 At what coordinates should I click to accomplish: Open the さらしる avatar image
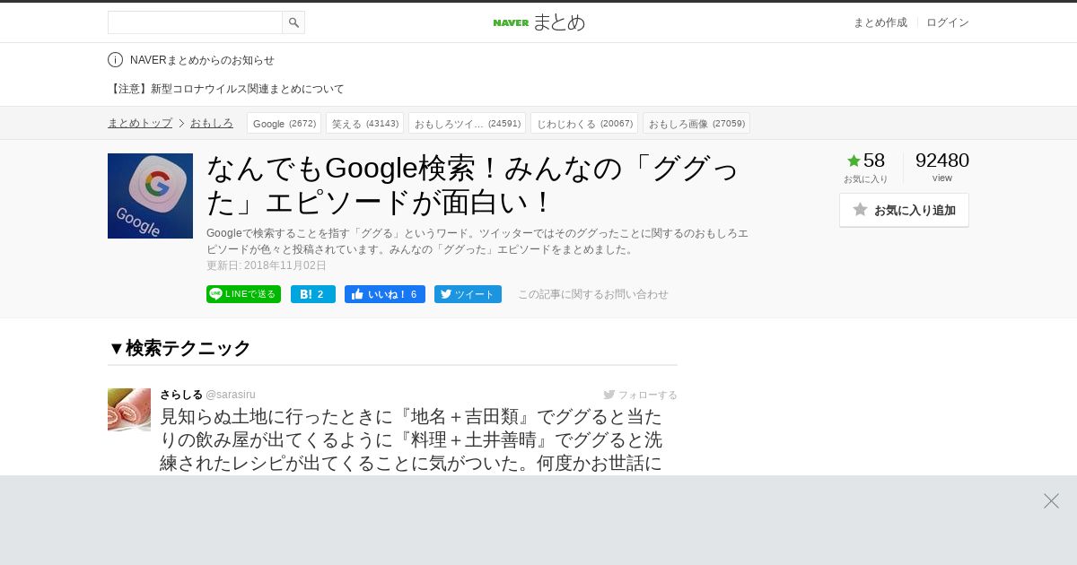tap(129, 410)
